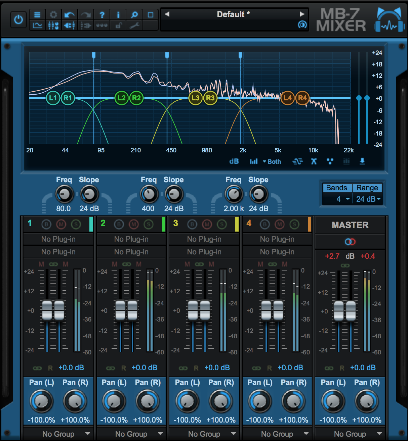Viewport: 408px width, 441px height.
Task: Click the master left channel fader
Action: [x=338, y=311]
